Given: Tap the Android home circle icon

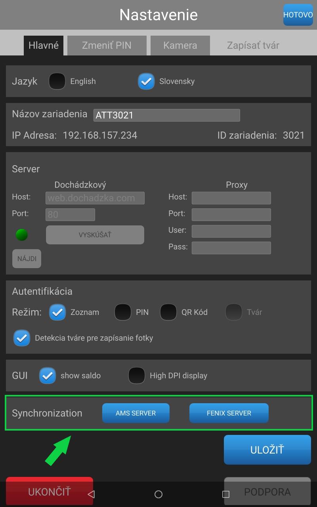Looking at the screenshot, I should point(158,494).
